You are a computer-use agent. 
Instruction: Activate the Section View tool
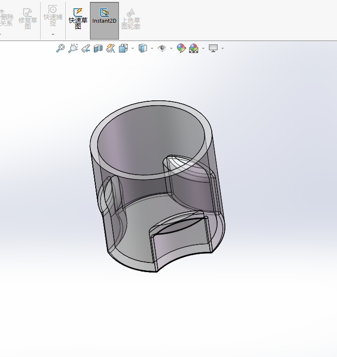98,48
